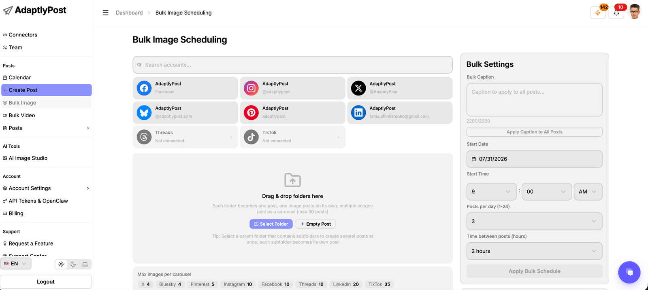Select the Facebook AdaptlyPost account
This screenshot has width=648, height=290.
185,88
